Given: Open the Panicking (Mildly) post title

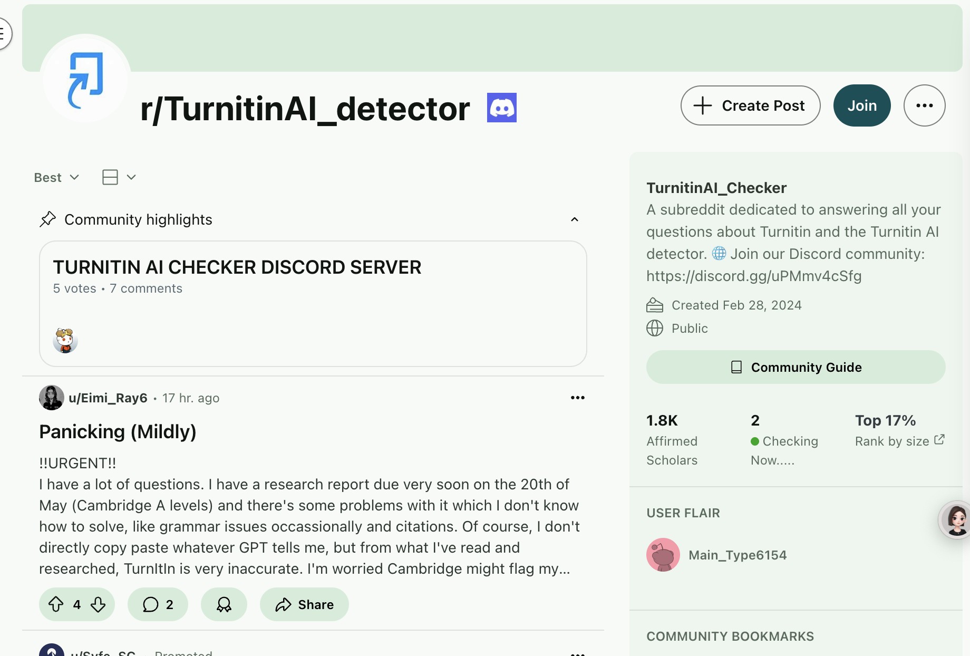Looking at the screenshot, I should (118, 432).
